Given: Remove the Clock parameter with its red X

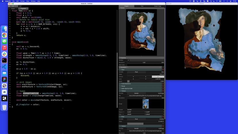Looking at the screenshot, I should 163,70.
